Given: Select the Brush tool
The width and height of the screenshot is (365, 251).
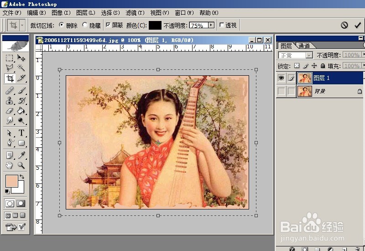Looking at the screenshot, I should click(x=21, y=90).
